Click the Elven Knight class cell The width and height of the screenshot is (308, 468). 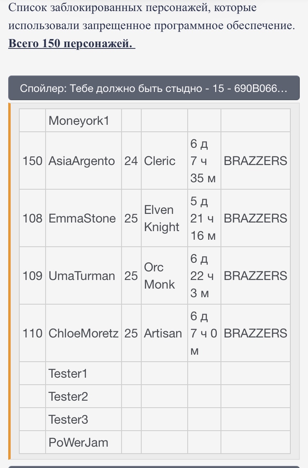click(x=164, y=218)
